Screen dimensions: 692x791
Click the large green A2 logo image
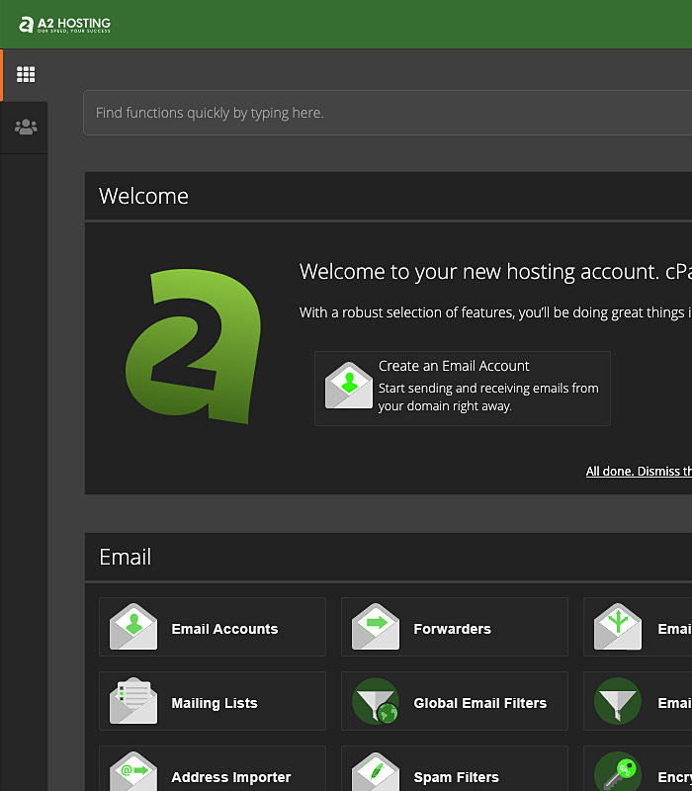[193, 346]
